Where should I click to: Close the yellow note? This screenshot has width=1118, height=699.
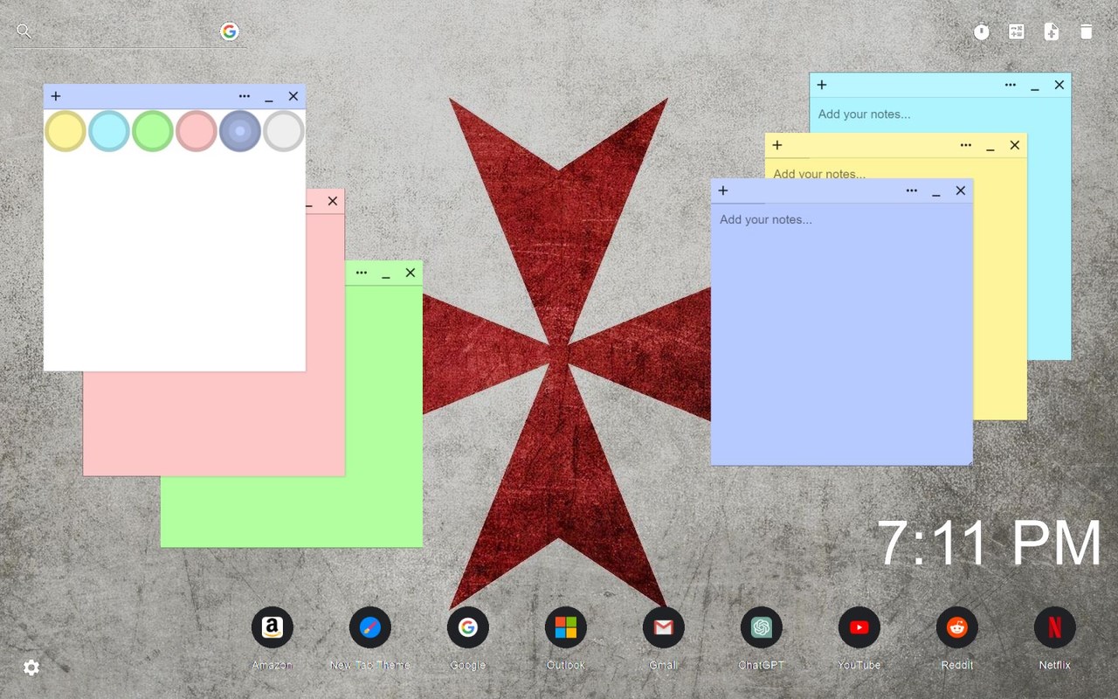(1015, 145)
